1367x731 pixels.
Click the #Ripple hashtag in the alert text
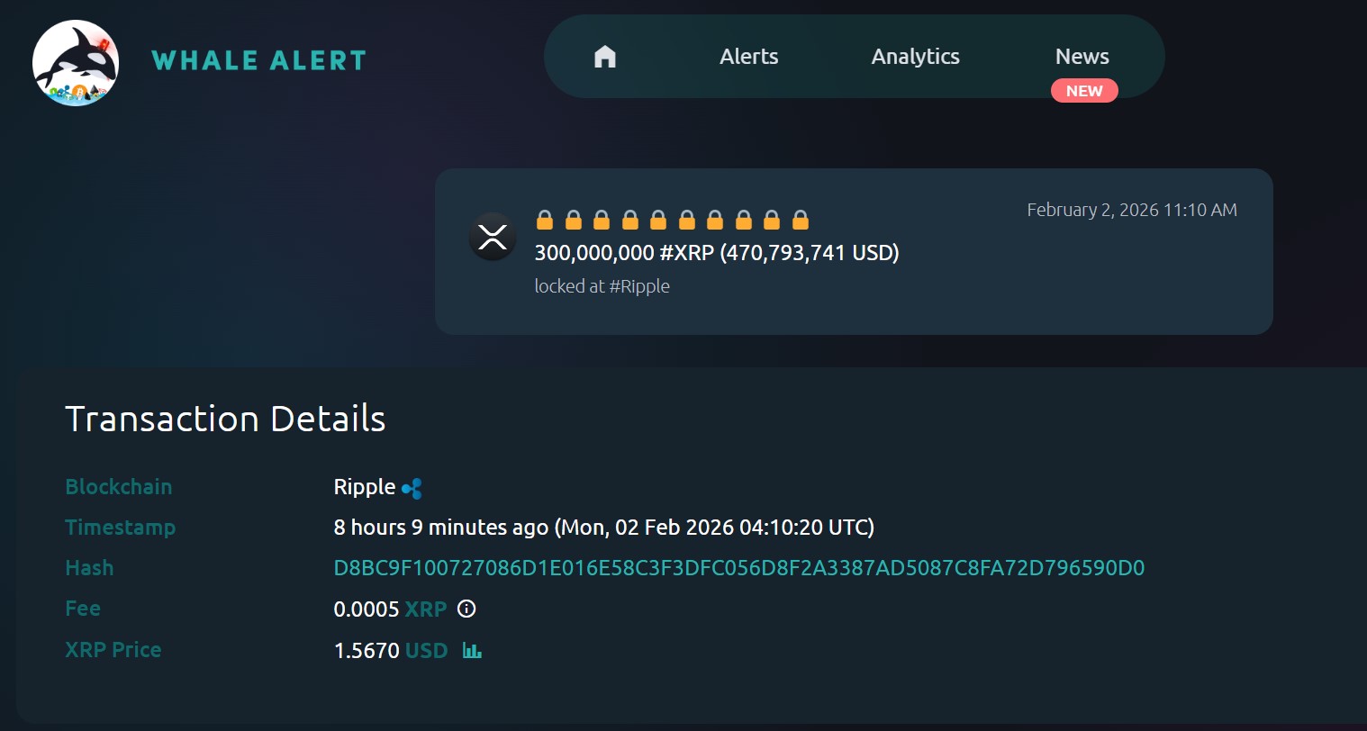[x=640, y=285]
